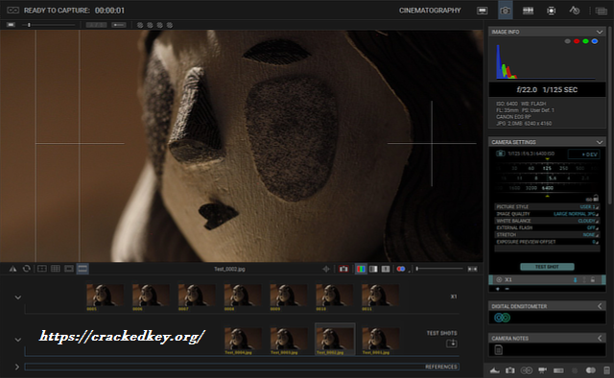Click the Test Shot button

point(547,267)
